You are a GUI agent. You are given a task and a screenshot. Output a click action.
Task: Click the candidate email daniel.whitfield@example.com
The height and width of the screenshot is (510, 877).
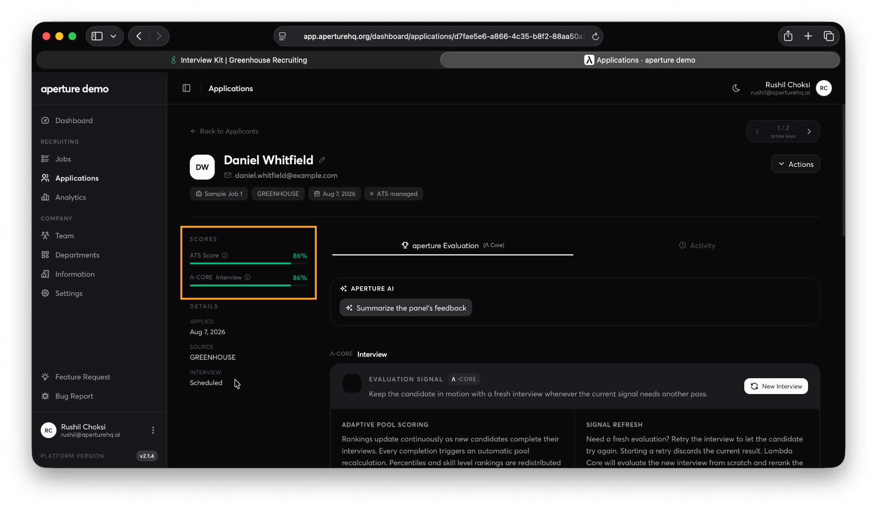(x=286, y=175)
